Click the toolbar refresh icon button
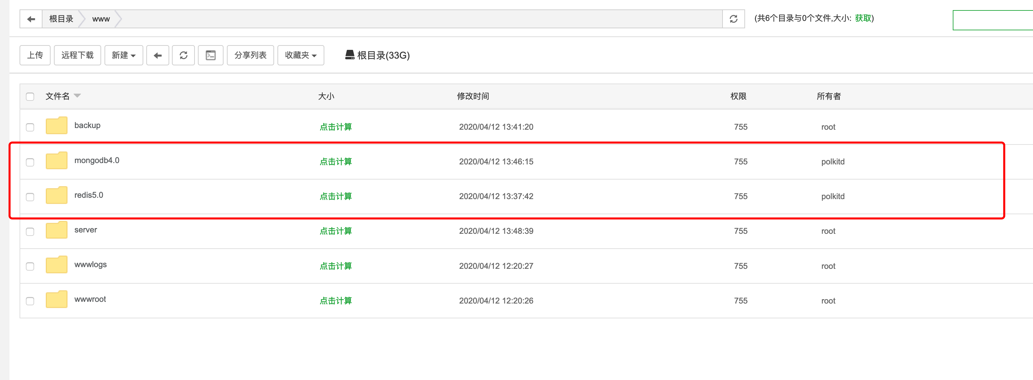 pos(183,55)
